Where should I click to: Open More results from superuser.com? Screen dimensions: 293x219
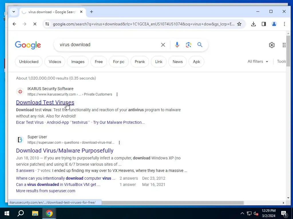click(45, 191)
